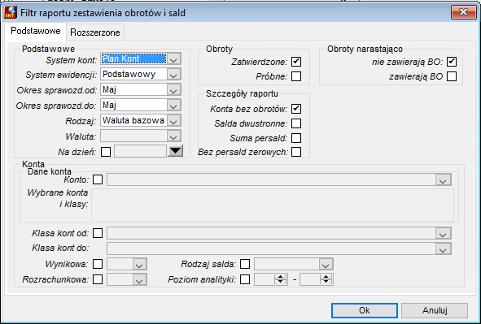Cancel the dialog with Anuluj
Viewport: 481px width, 324px height.
[x=435, y=310]
